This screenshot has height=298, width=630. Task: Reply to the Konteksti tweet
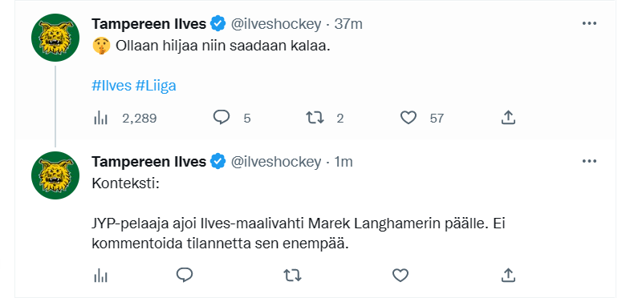pyautogui.click(x=185, y=275)
